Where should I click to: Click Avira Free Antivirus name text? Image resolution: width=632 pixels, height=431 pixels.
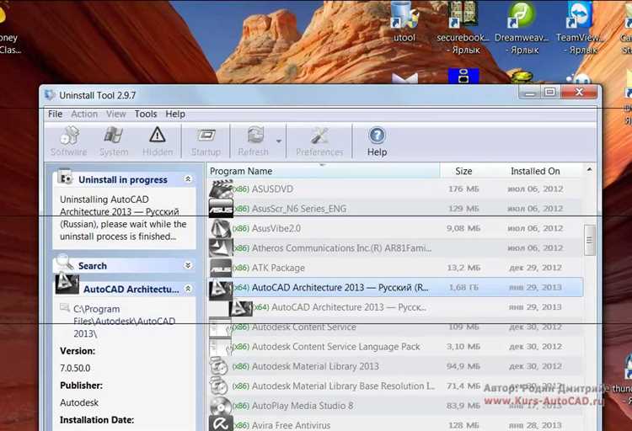click(x=291, y=425)
